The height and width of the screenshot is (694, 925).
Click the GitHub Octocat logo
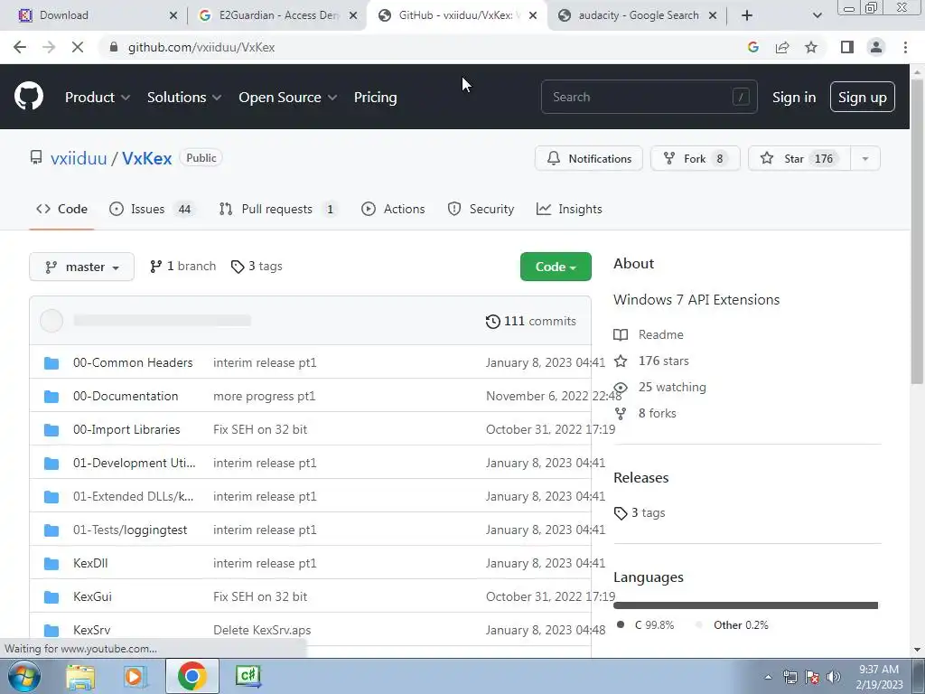28,97
